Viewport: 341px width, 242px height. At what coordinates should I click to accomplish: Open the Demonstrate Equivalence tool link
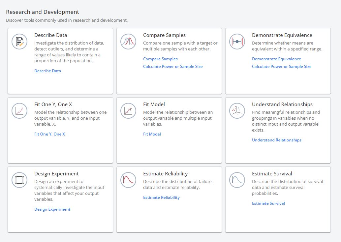point(276,59)
